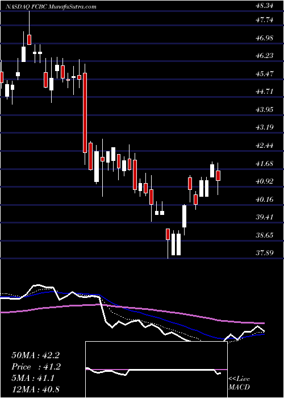Select the 40.16 price axis label
This screenshot has height=398, width=284.
[264, 199]
